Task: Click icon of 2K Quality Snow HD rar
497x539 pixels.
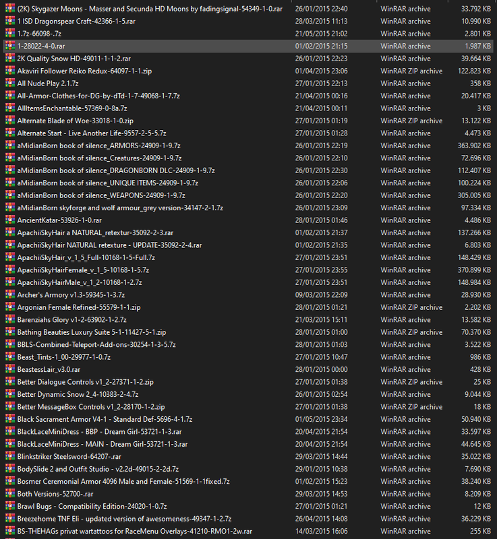Action: (x=10, y=59)
